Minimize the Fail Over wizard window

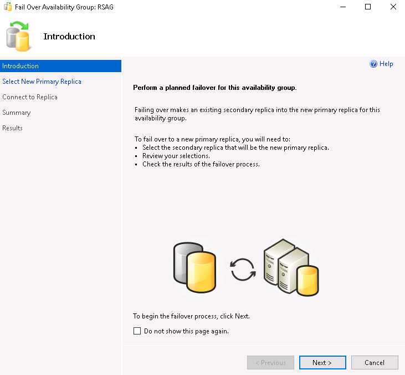click(343, 7)
